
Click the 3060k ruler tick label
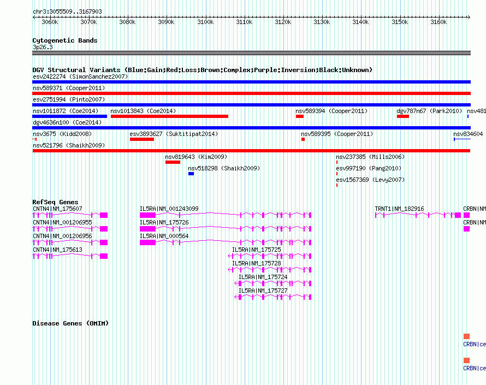coord(50,22)
